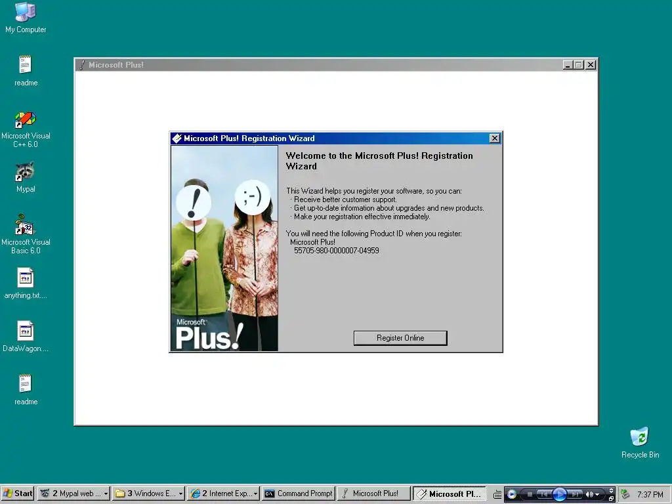Click the Microsoft Plus! wizard artwork image
Image resolution: width=672 pixels, height=504 pixels.
tap(224, 248)
